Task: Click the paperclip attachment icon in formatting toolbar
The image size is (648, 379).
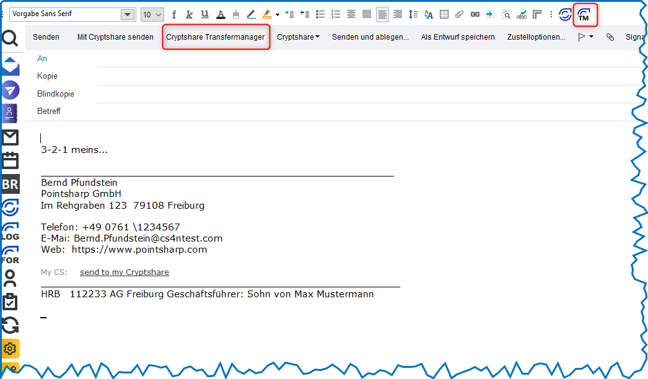Action: point(459,14)
